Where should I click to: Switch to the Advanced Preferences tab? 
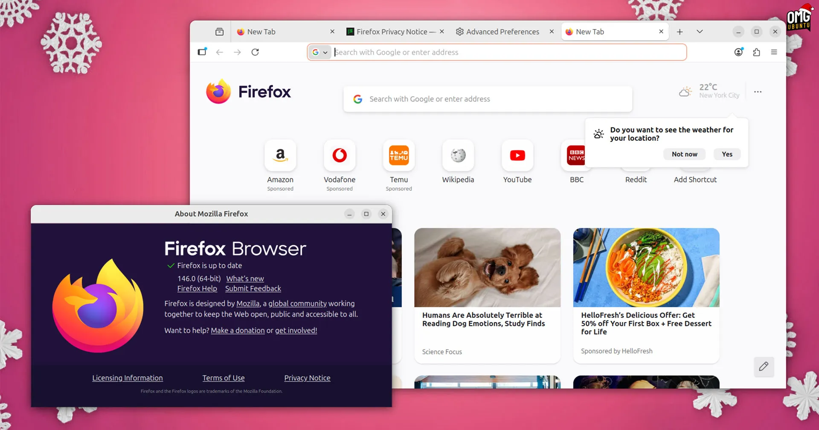pyautogui.click(x=502, y=32)
